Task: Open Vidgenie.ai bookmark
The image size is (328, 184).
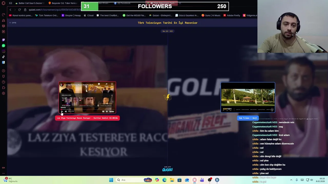Action: [x=250, y=15]
